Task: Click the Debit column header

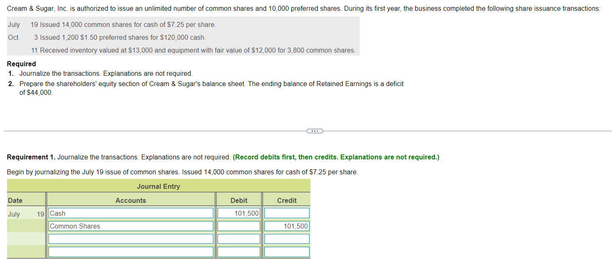Action: 239,200
